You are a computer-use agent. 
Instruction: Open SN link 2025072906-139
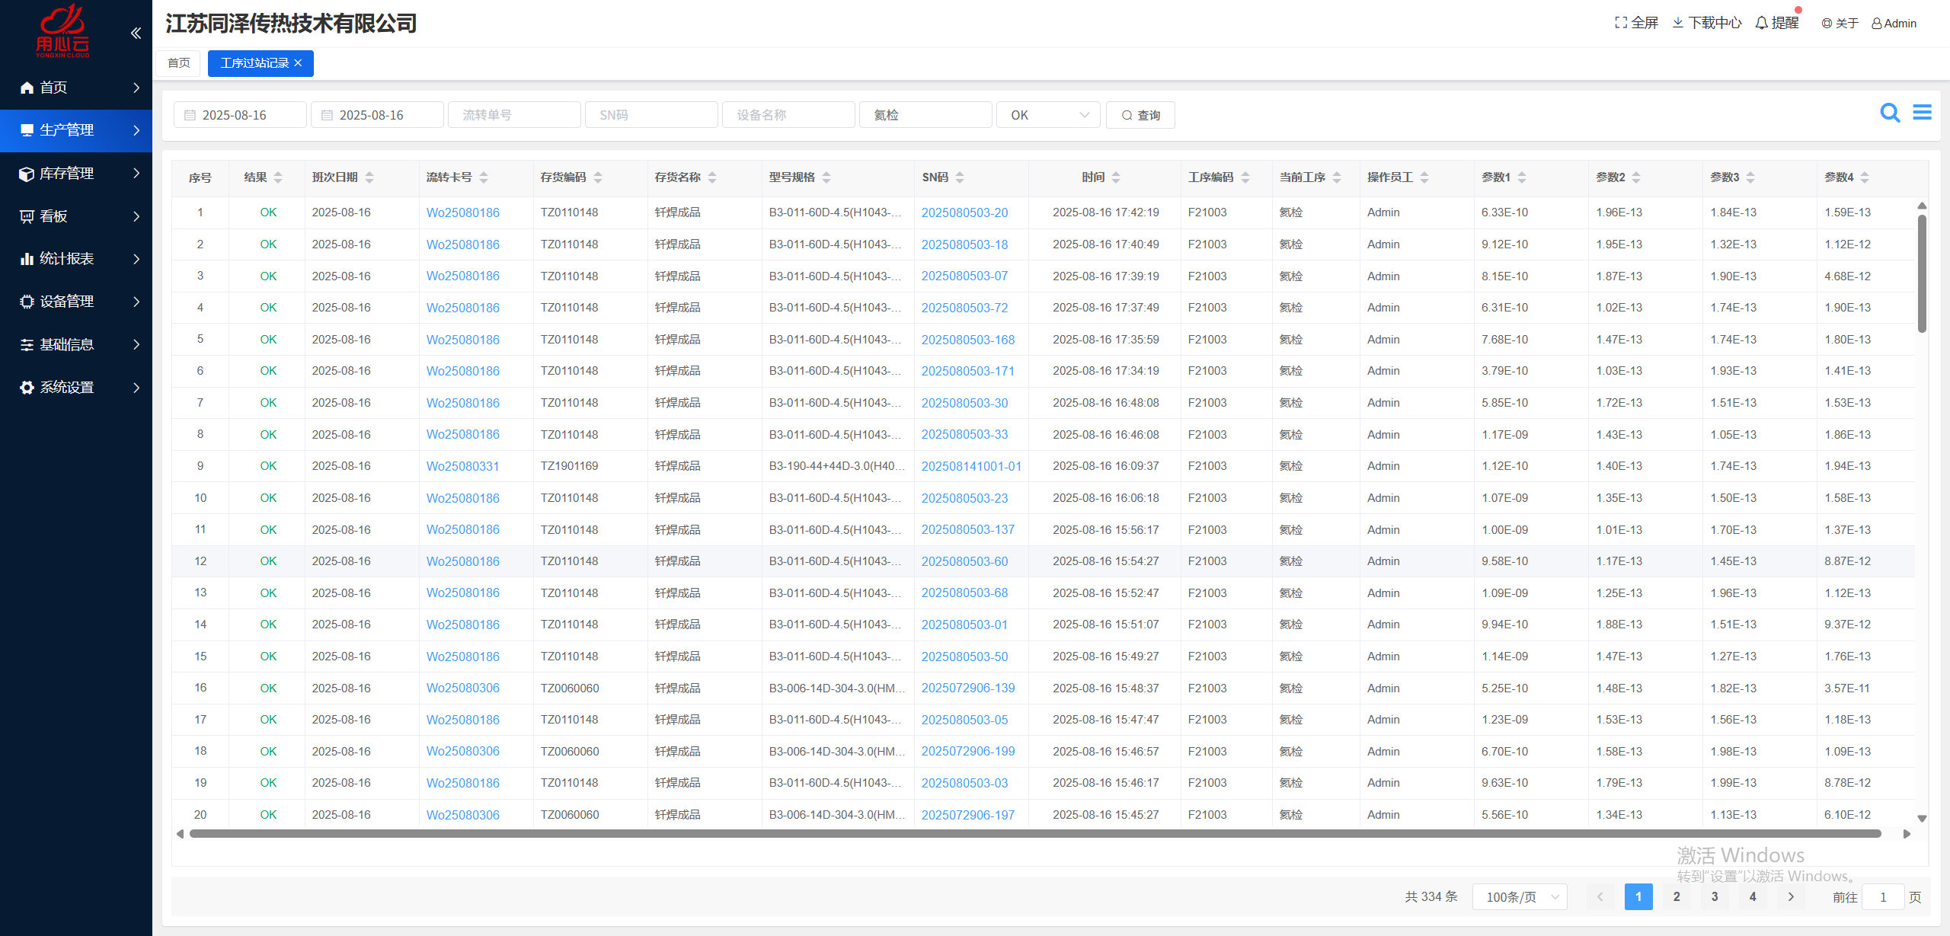(968, 688)
